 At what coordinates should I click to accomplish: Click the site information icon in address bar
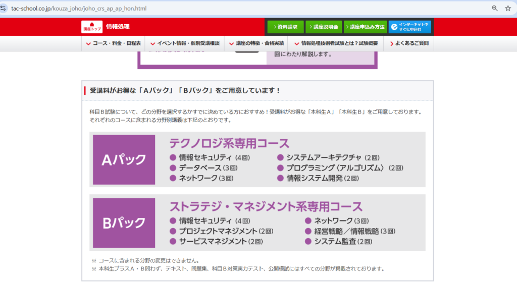click(x=4, y=8)
